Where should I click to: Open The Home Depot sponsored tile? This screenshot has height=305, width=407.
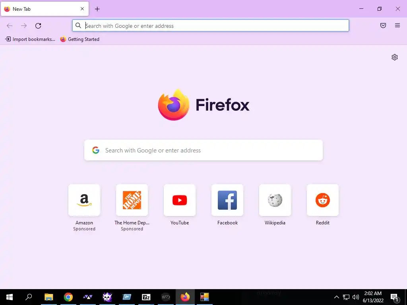tap(132, 200)
